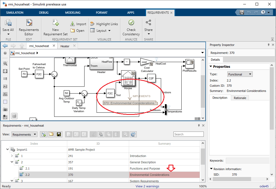
Task: Expand requirement 1 Introduction row
Action: (x=12, y=156)
